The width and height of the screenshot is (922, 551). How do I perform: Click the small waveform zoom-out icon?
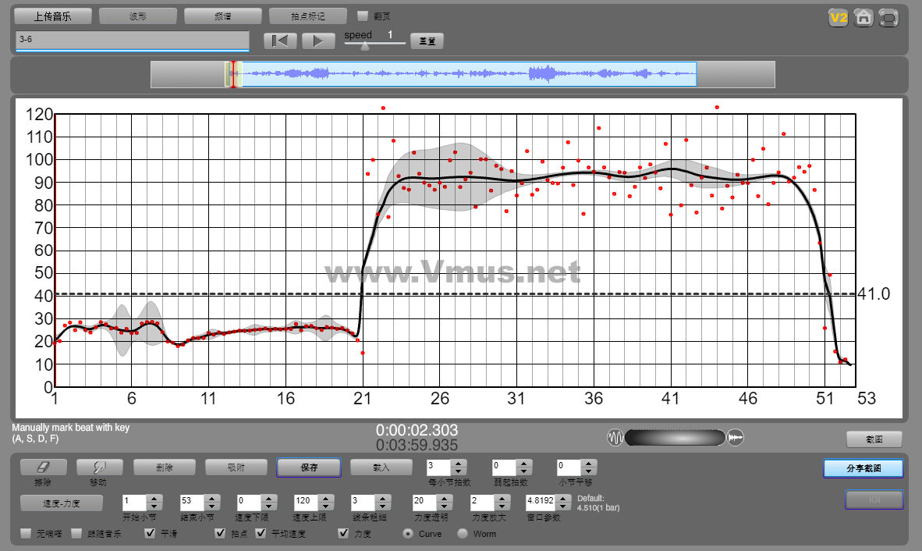pyautogui.click(x=615, y=438)
